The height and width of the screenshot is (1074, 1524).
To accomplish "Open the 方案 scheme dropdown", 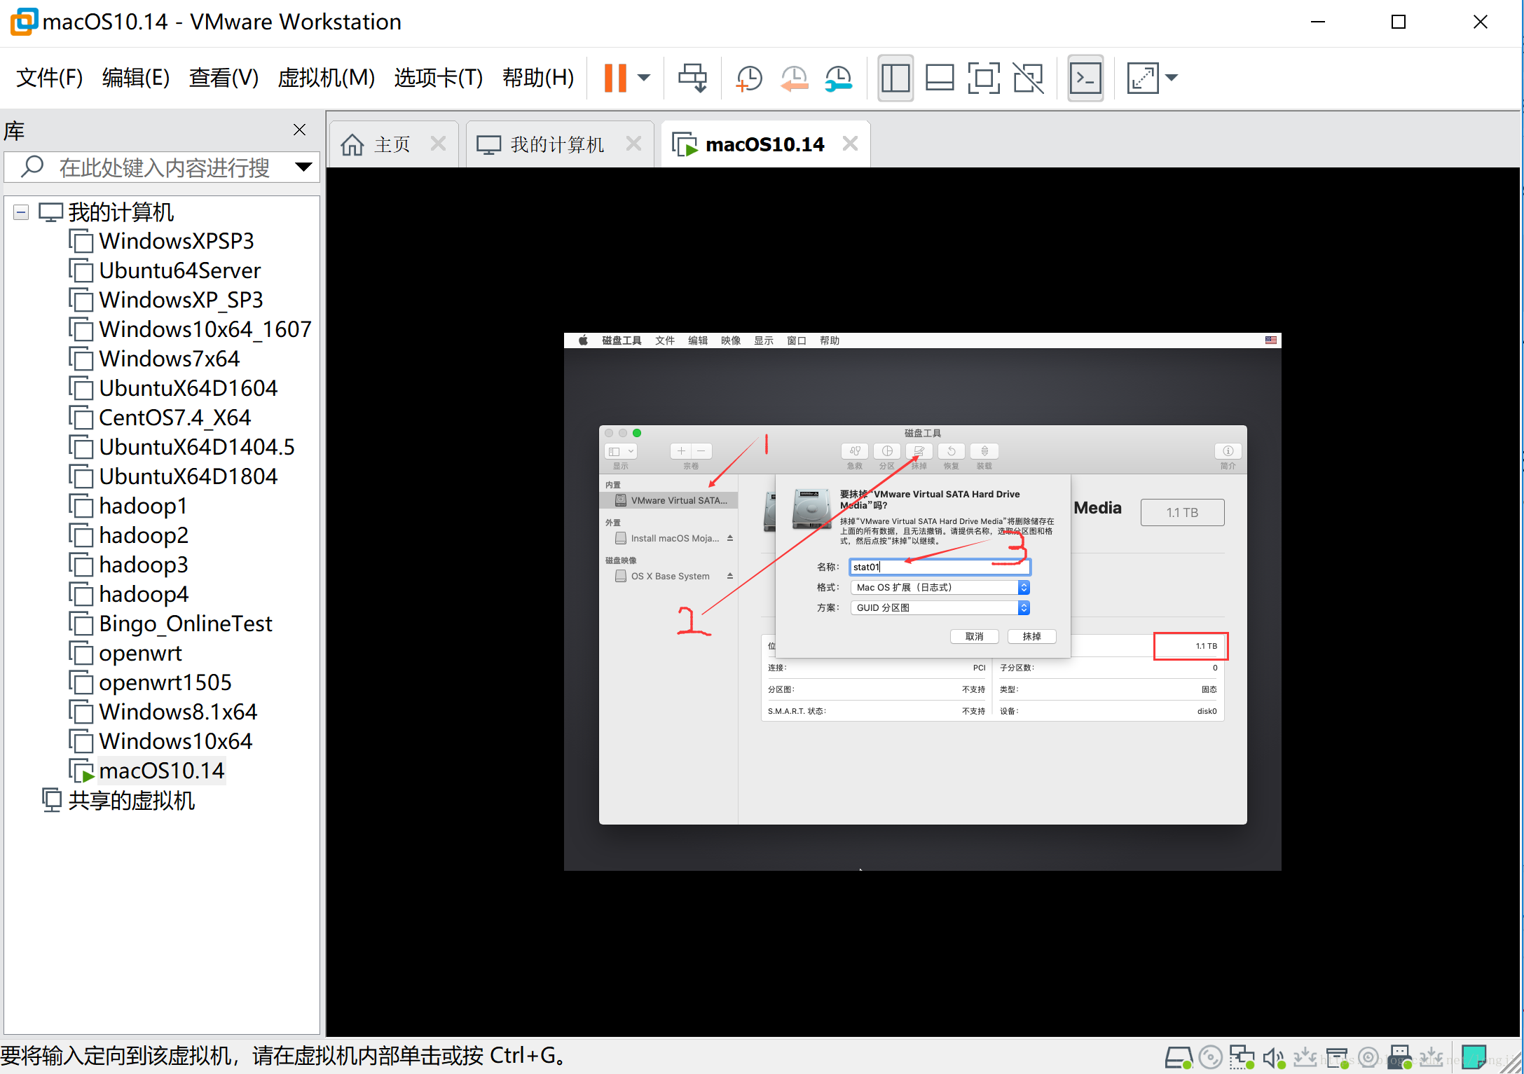I will (x=940, y=607).
